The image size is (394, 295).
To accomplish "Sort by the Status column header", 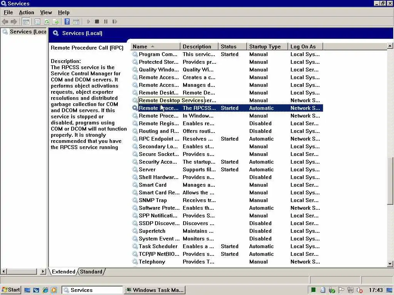I will point(232,46).
